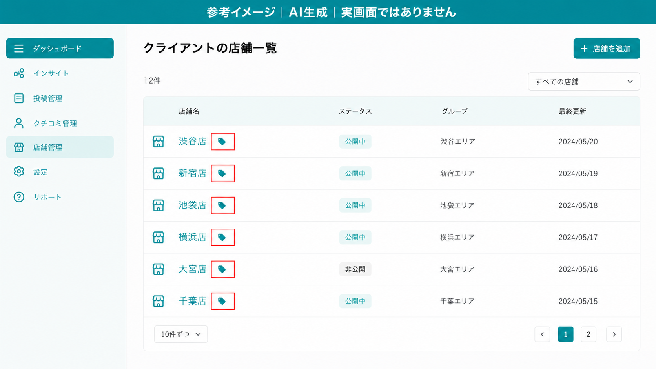Click the 店舗管理 shop icon in sidebar
This screenshot has height=369, width=656.
click(x=19, y=147)
